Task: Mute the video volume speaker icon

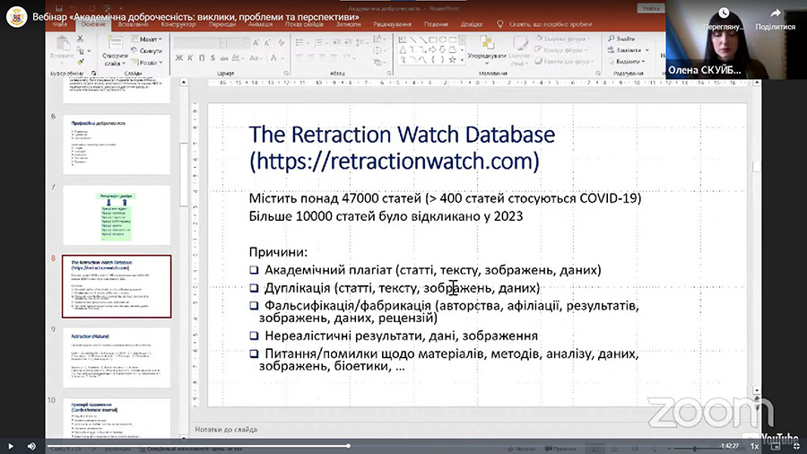Action: coord(32,446)
